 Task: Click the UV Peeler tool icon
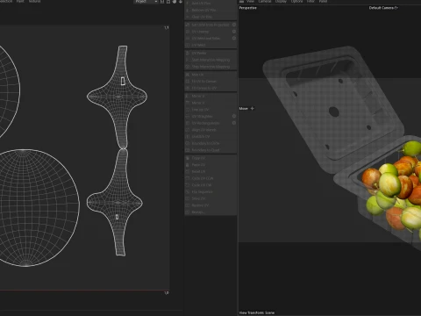[188, 54]
